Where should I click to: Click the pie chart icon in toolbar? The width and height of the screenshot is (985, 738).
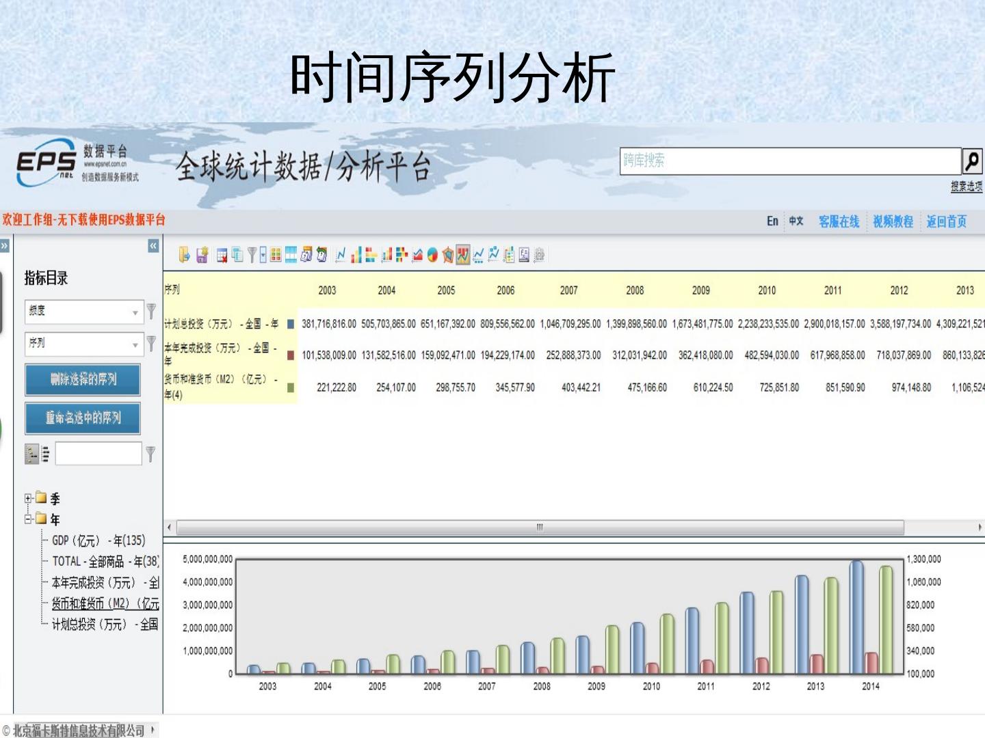tap(432, 255)
